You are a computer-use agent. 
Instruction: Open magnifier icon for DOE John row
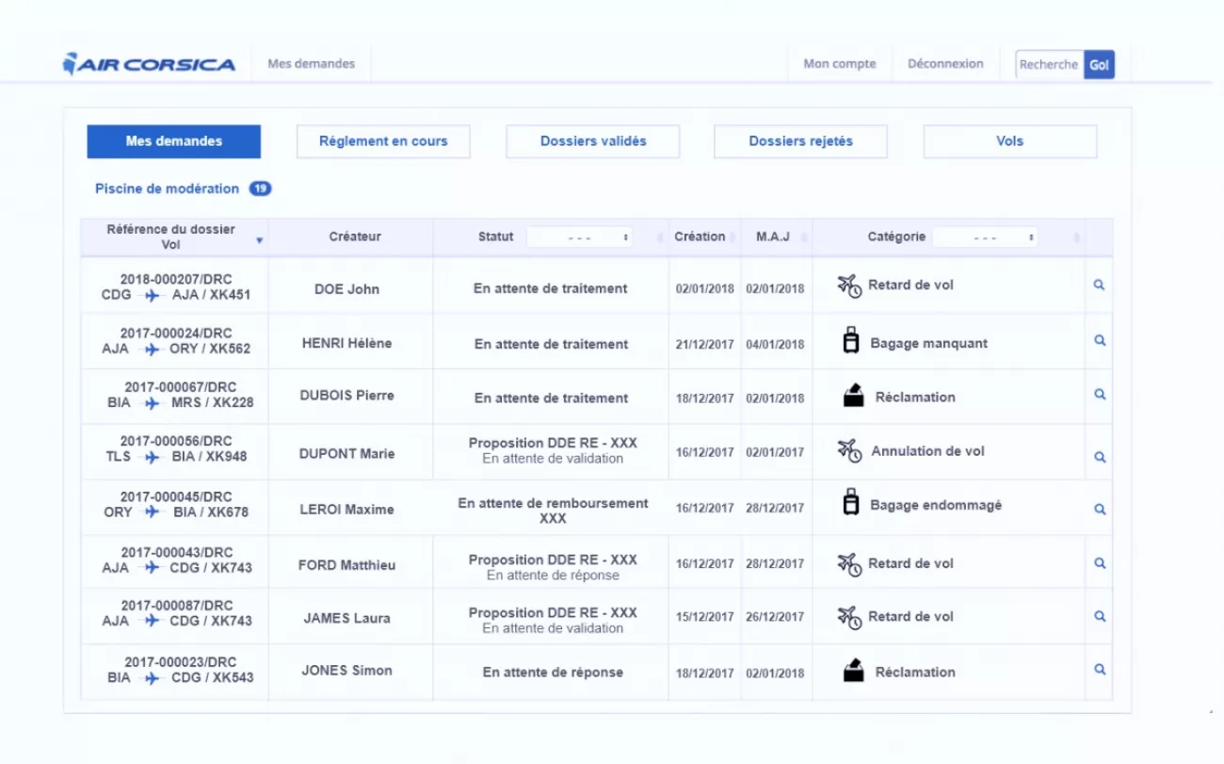click(1099, 284)
